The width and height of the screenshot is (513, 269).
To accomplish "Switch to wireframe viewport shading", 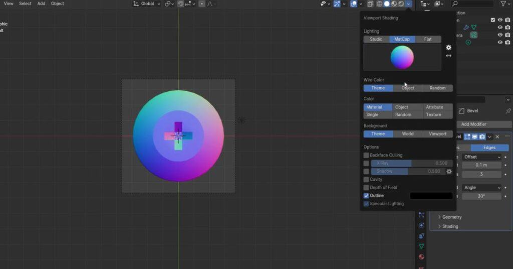I will tap(380, 4).
